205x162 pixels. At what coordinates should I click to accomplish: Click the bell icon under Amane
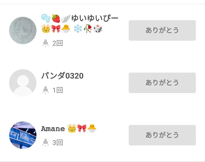(x=45, y=142)
